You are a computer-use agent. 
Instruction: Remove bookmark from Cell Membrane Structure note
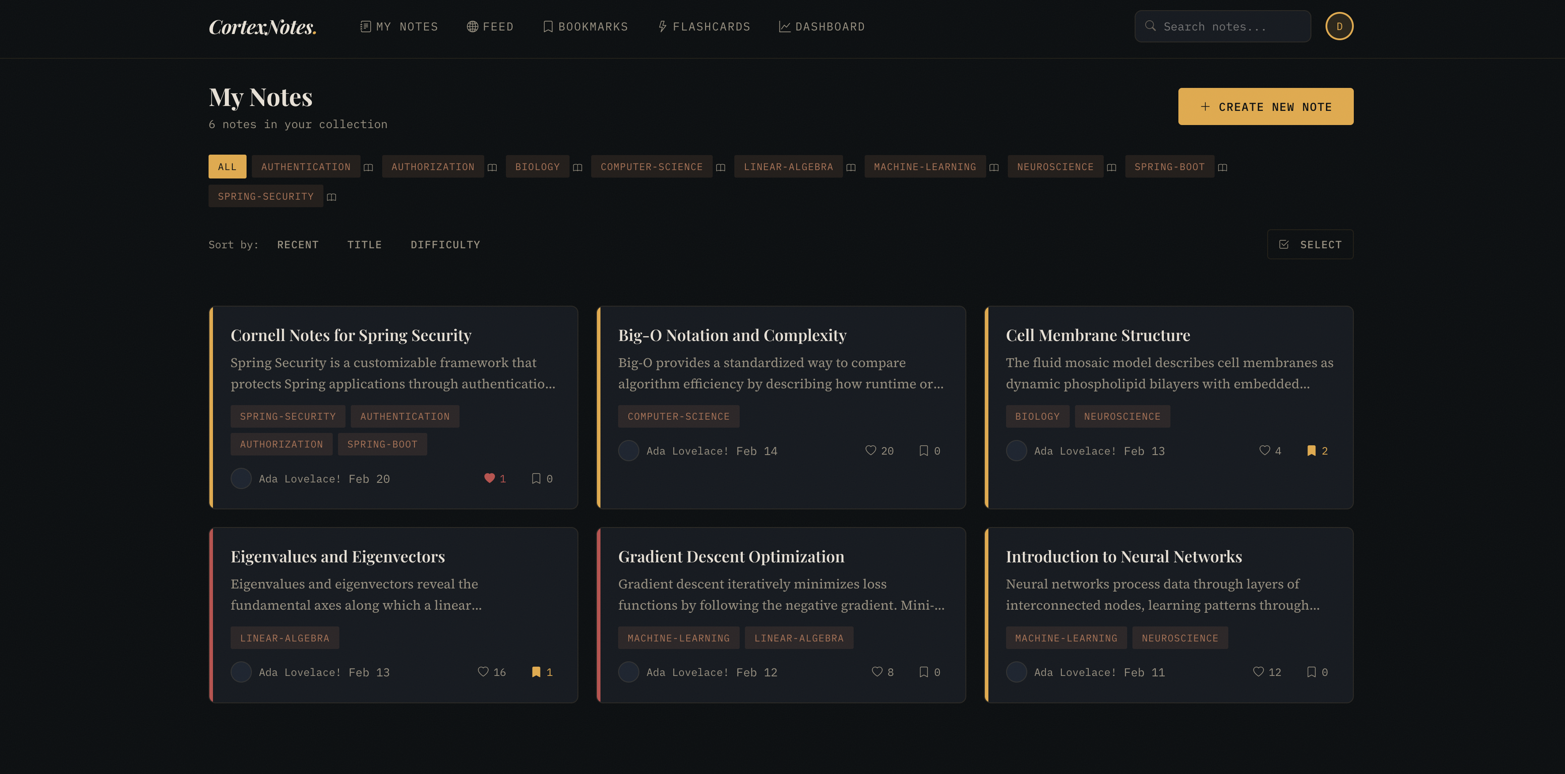(x=1311, y=450)
